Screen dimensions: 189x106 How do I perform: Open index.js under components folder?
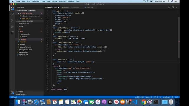pyautogui.click(x=25, y=37)
